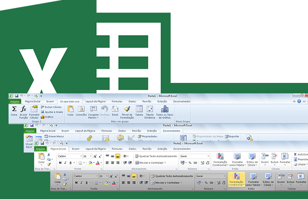Click Formatar Células icon in top ribbon
Viewport: 308px width, 199px height.
coord(34,112)
